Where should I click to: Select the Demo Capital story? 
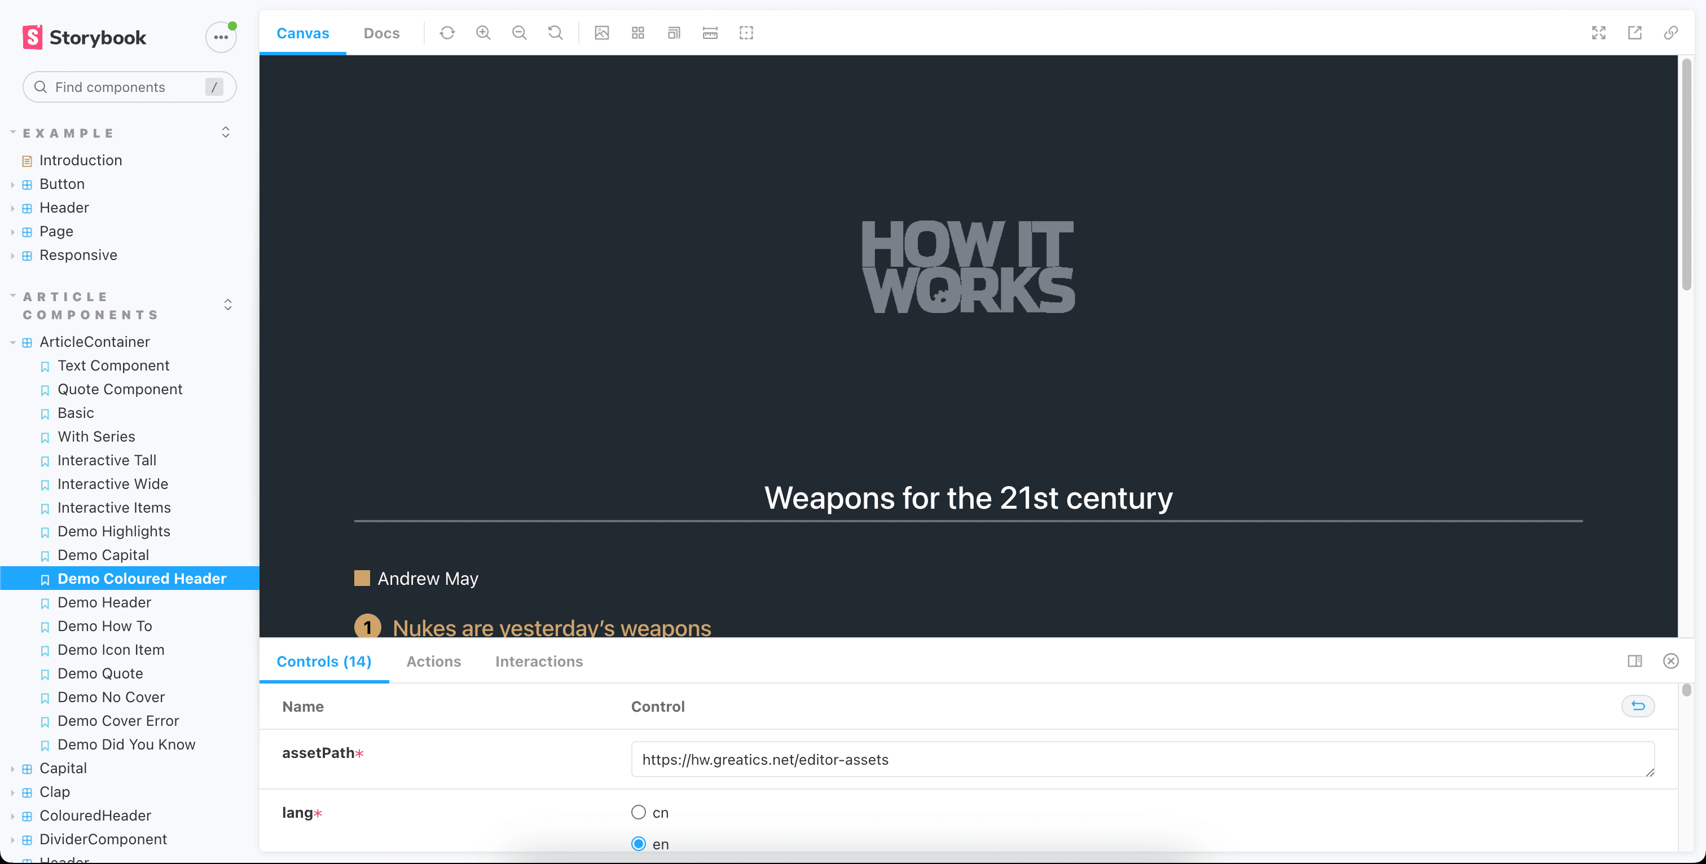click(x=103, y=556)
